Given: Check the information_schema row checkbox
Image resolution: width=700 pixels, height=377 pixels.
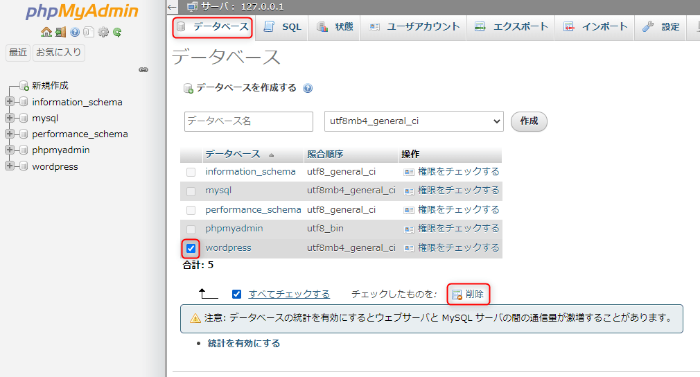Looking at the screenshot, I should click(191, 173).
